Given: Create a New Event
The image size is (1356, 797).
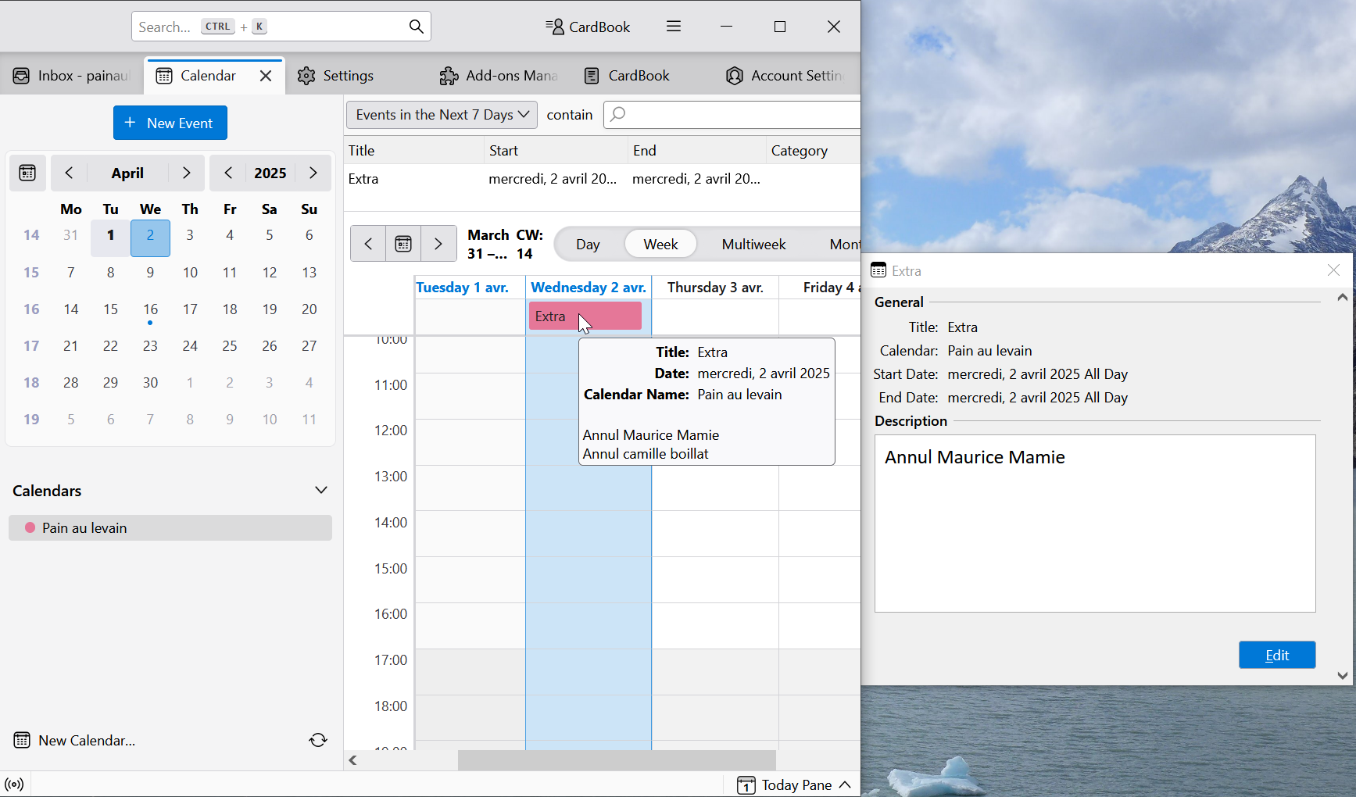Looking at the screenshot, I should pos(170,123).
